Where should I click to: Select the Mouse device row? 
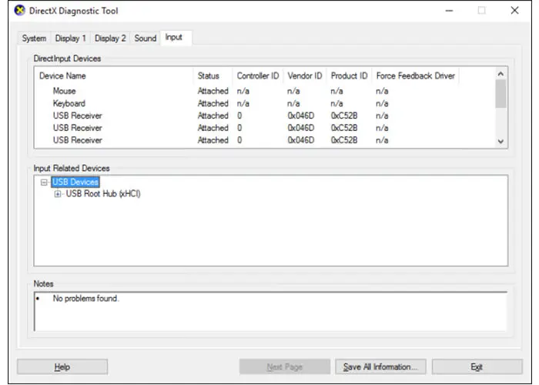pyautogui.click(x=247, y=91)
